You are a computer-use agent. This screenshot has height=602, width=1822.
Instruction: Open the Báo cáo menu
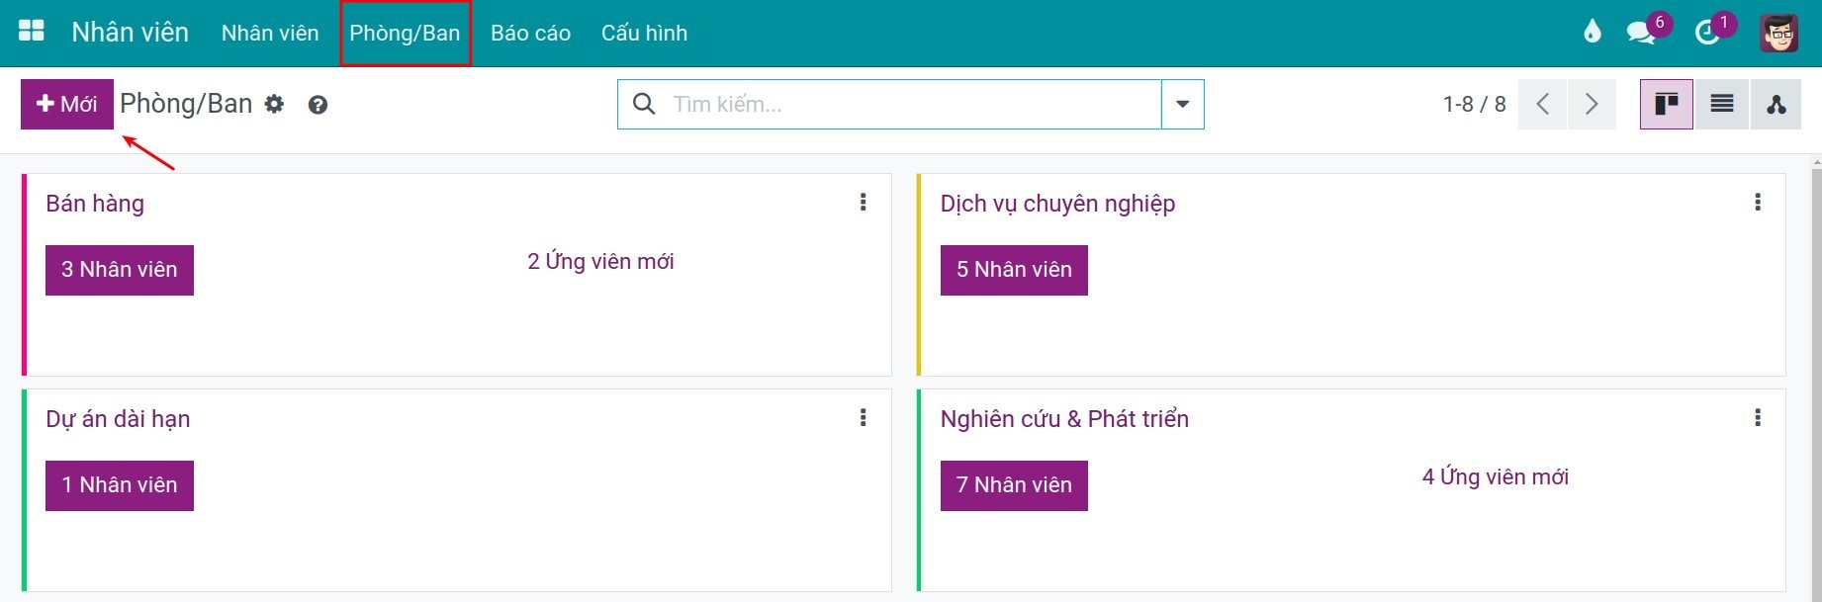pos(530,33)
